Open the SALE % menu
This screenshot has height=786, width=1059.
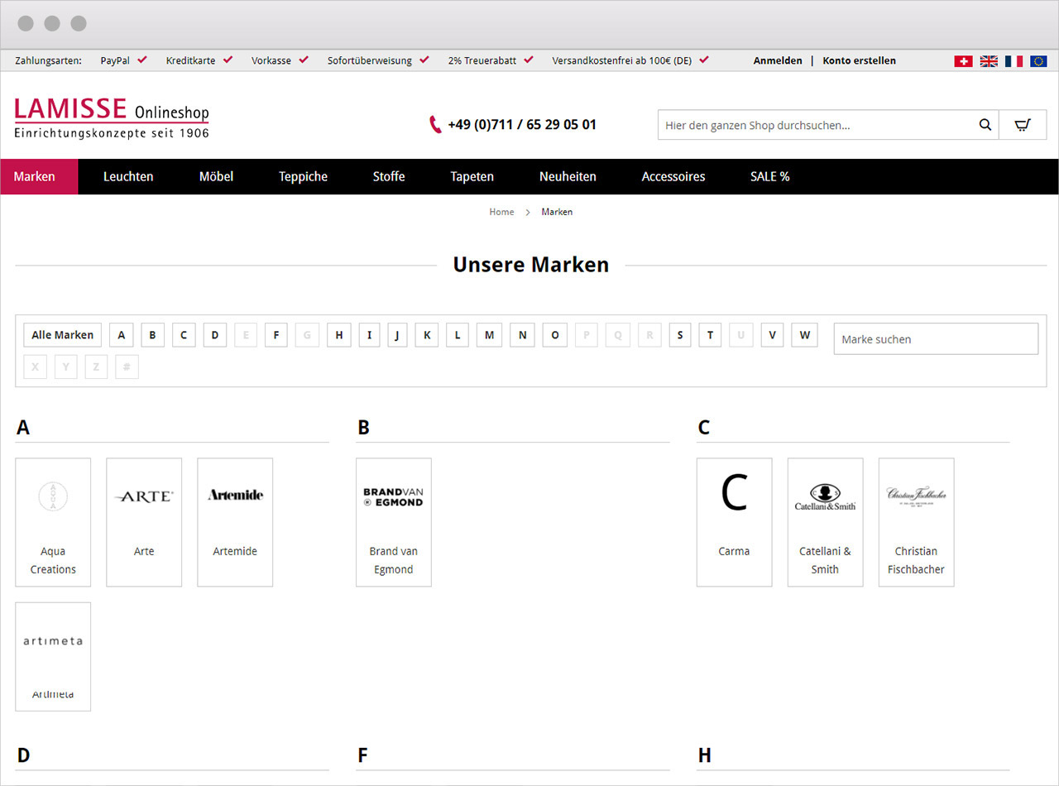(x=769, y=176)
